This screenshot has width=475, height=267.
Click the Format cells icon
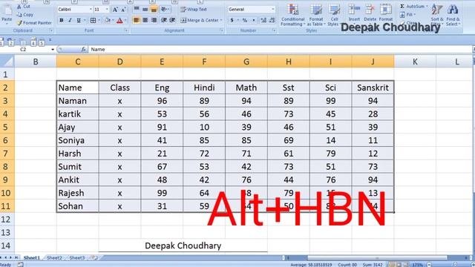click(386, 10)
